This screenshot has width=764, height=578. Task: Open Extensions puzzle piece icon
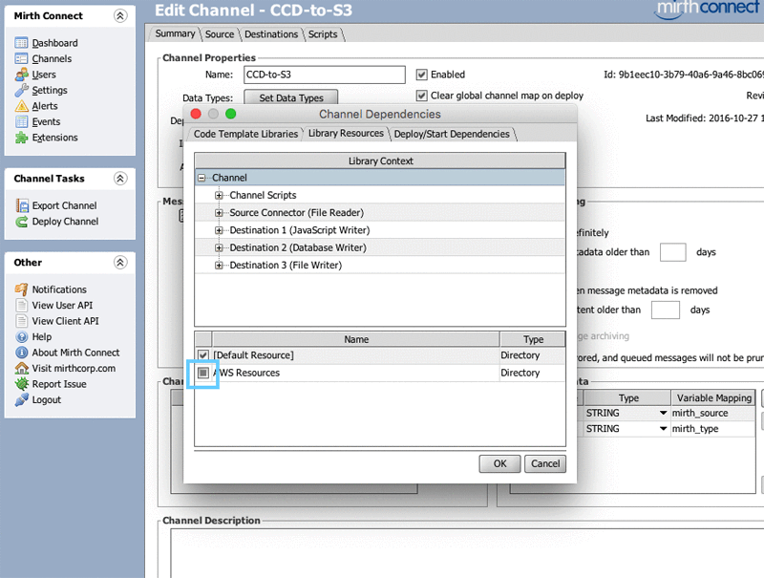pyautogui.click(x=21, y=138)
